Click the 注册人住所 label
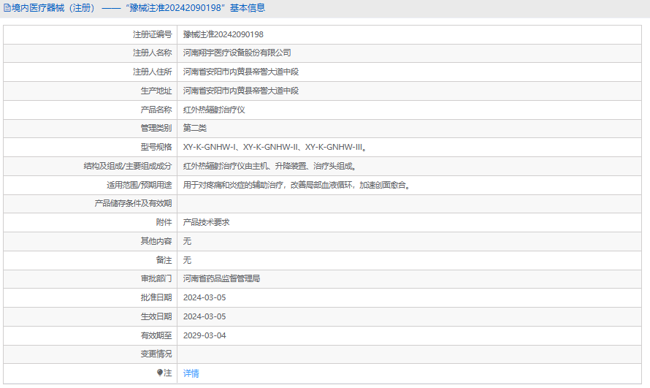 152,72
